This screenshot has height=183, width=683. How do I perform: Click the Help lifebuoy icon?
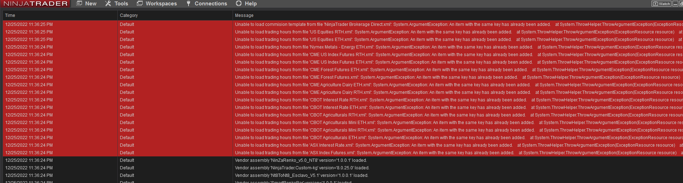tap(239, 4)
